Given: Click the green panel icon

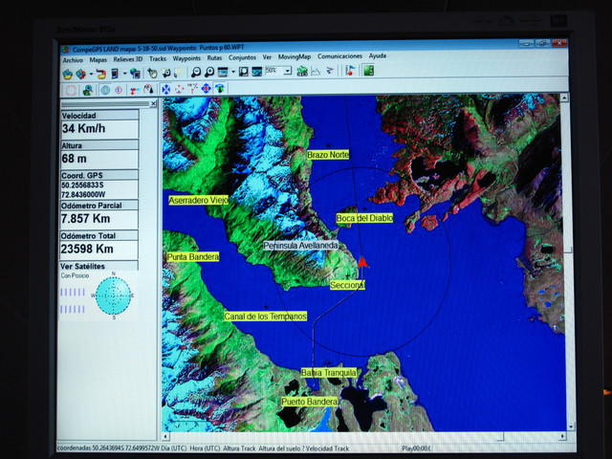Looking at the screenshot, I should 369,71.
